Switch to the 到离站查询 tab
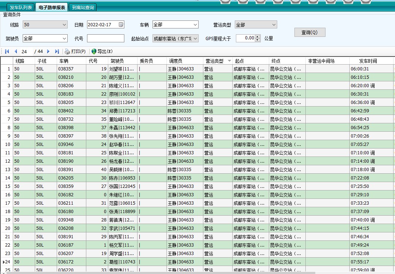Viewport: 395px width, 274px height. click(83, 7)
